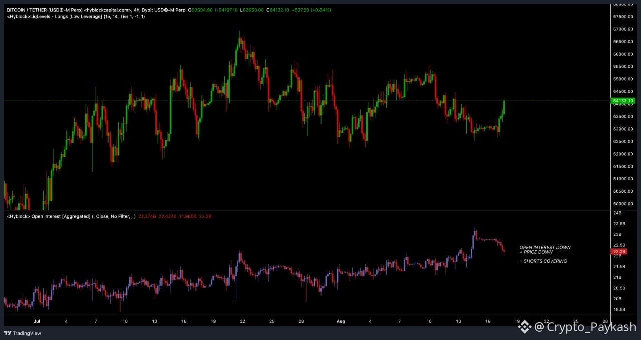This screenshot has width=641, height=340.
Task: Click the 65000.00 price axis label
Action: [623, 79]
